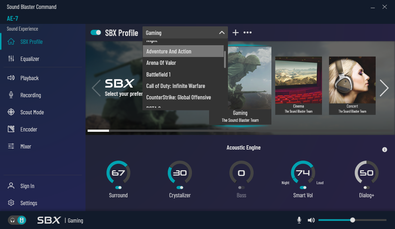Select Battlefield 1 from profile list
This screenshot has width=395, height=229.
158,74
